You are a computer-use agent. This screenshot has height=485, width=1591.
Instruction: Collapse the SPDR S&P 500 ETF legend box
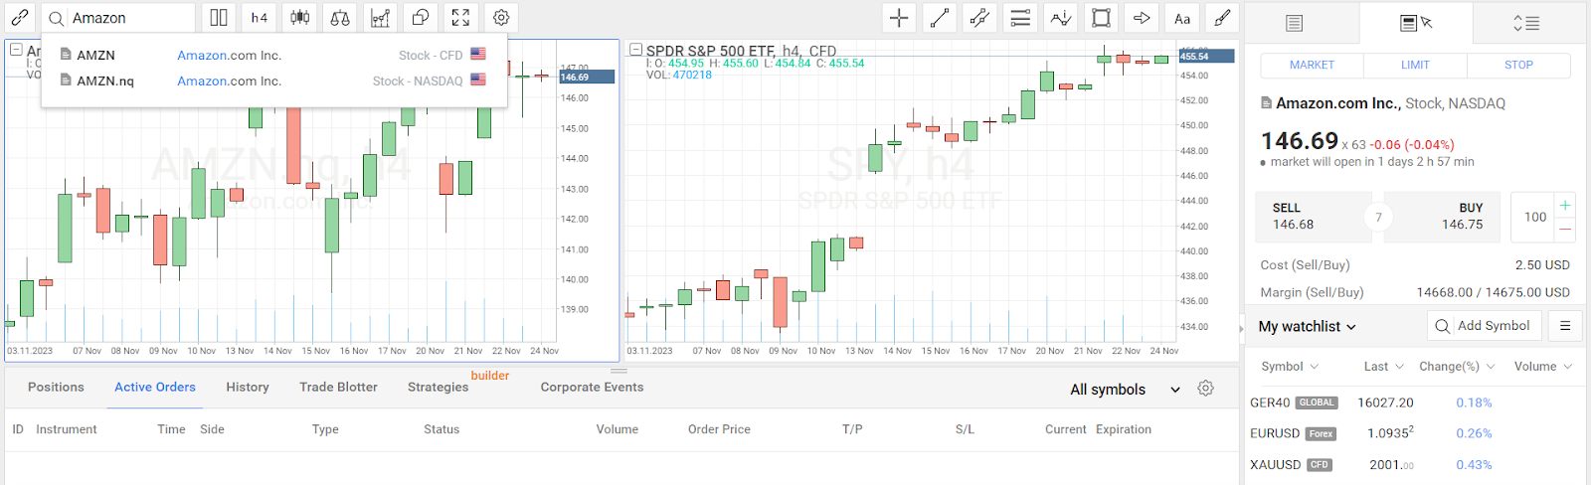[x=635, y=49]
